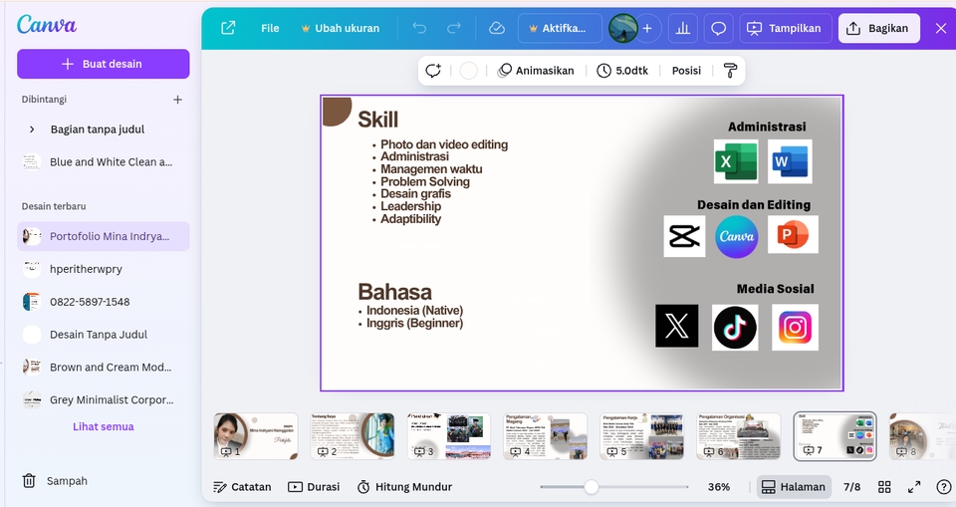Open design in new window icon
This screenshot has width=956, height=507.
[x=228, y=28]
